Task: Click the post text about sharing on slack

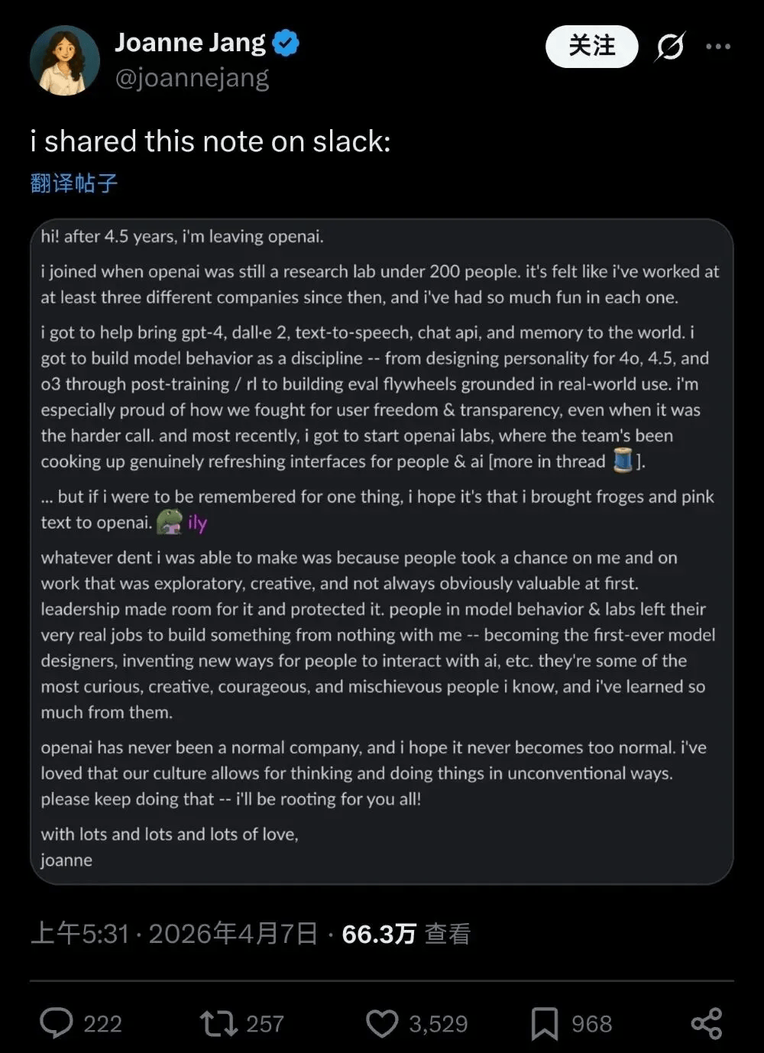Action: [x=210, y=141]
